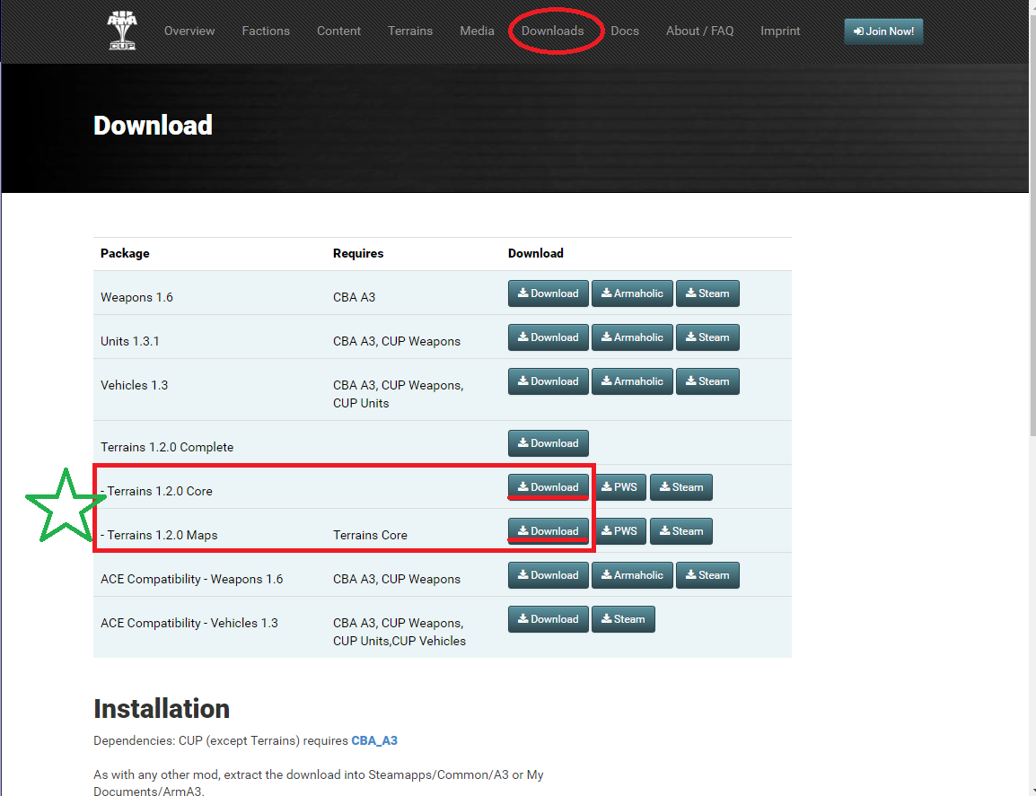Get ACE Compatibility Weapons from Armaholic
This screenshot has height=796, width=1036.
coord(632,575)
